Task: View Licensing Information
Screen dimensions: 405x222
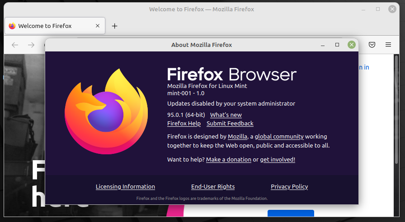Action: pyautogui.click(x=125, y=187)
